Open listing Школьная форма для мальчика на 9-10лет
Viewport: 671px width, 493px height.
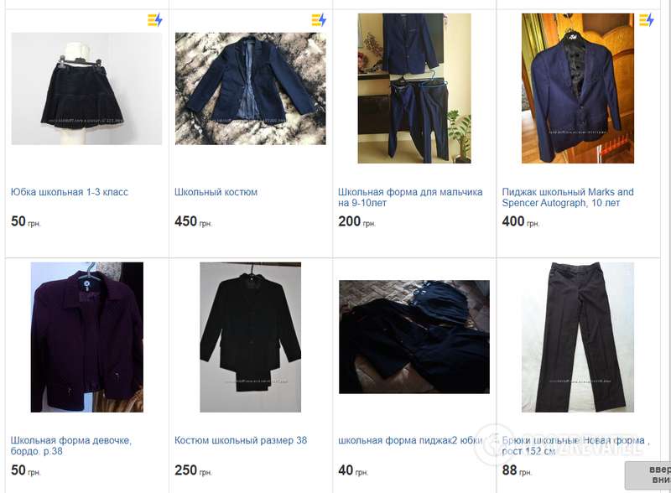coord(410,197)
